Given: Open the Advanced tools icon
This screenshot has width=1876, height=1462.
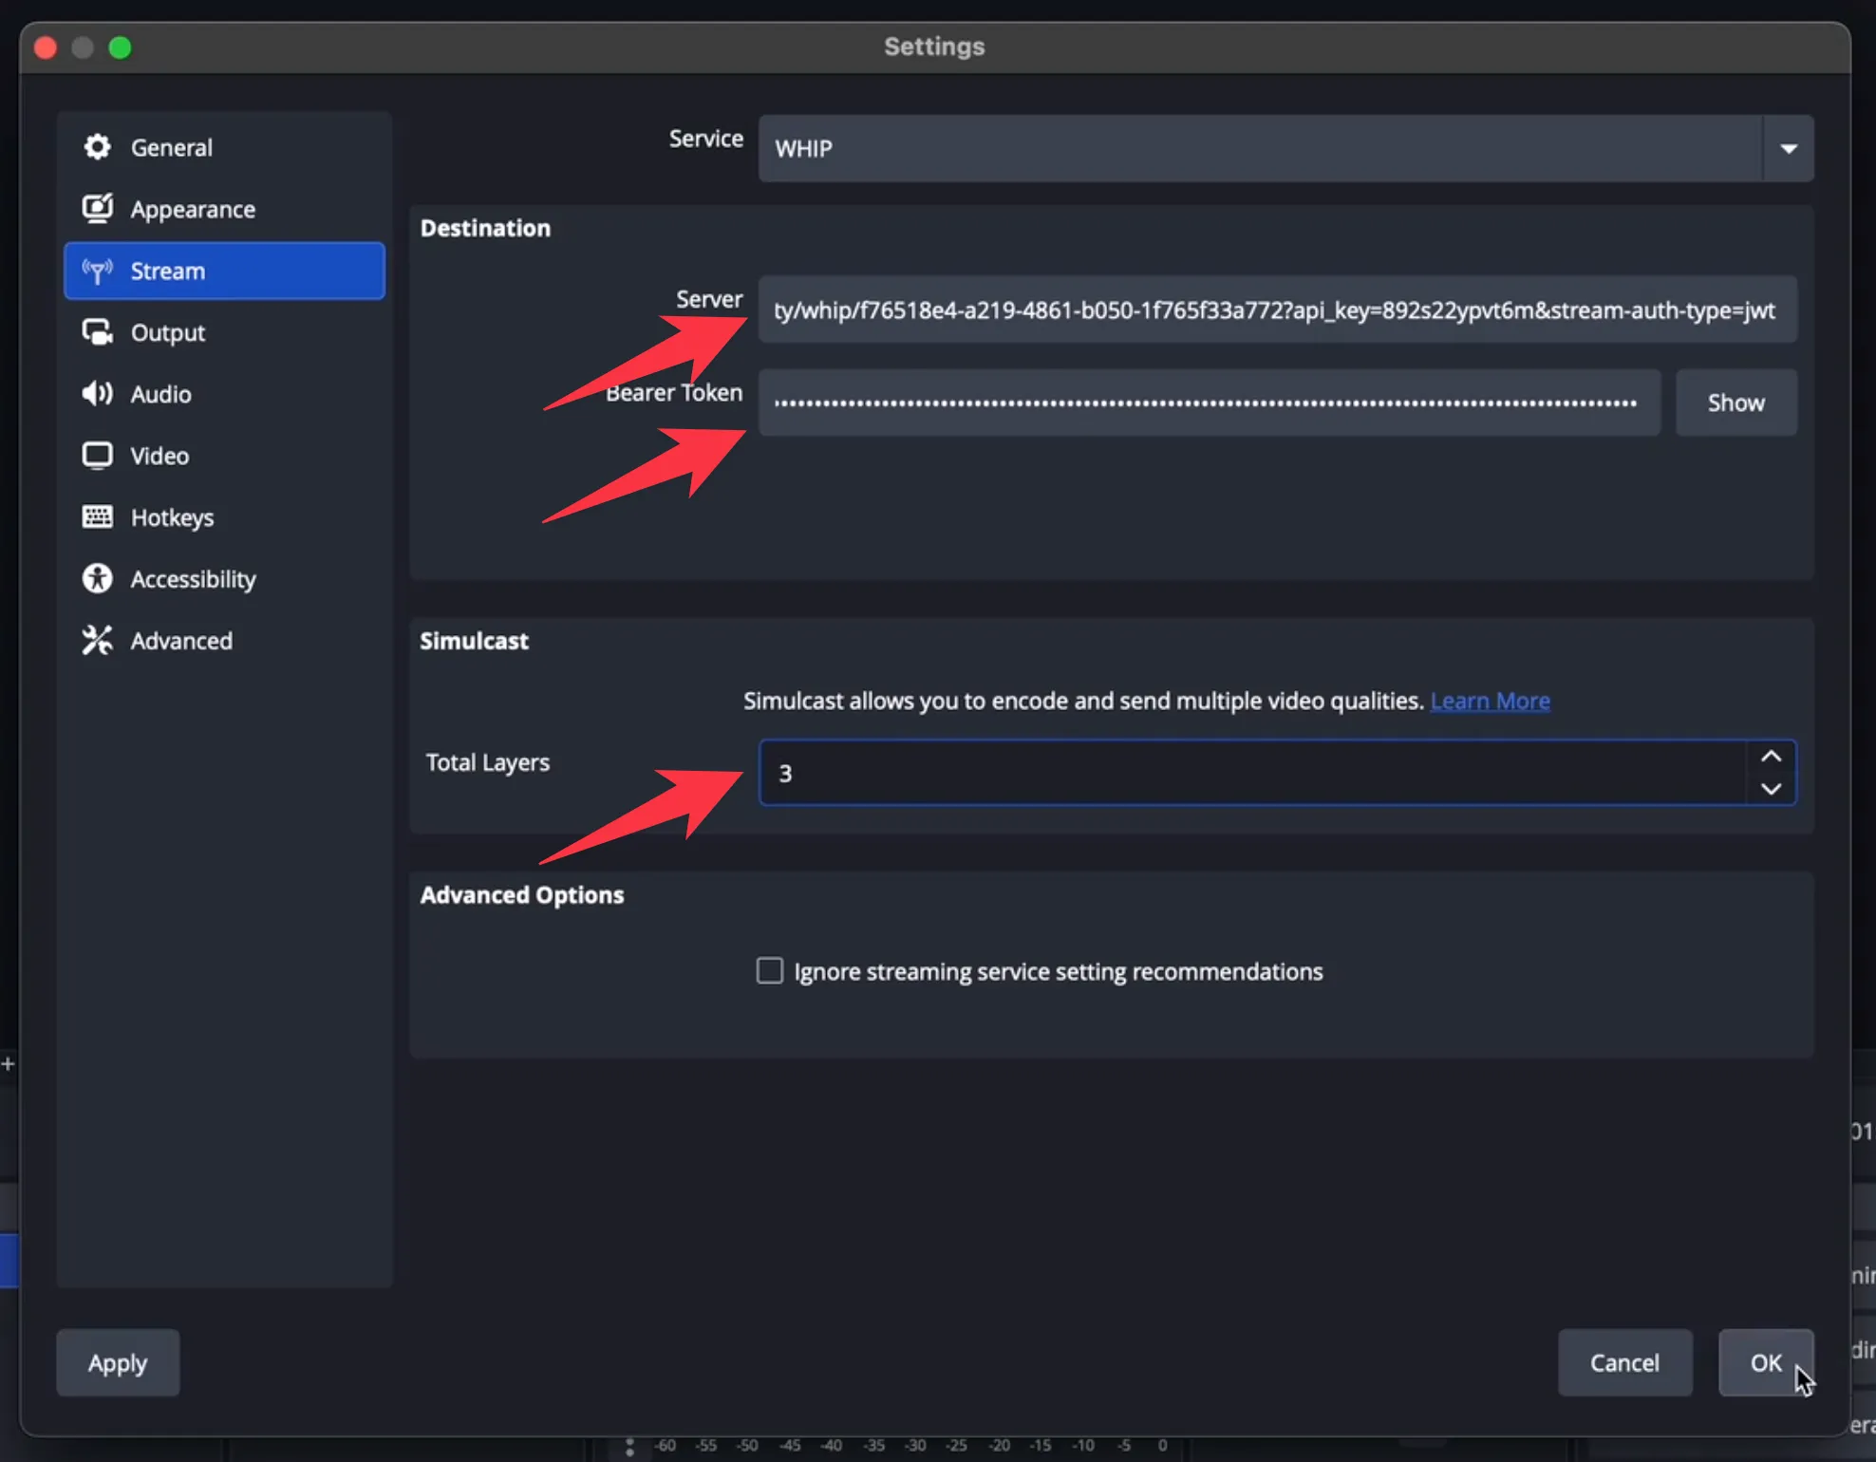Looking at the screenshot, I should pyautogui.click(x=98, y=640).
